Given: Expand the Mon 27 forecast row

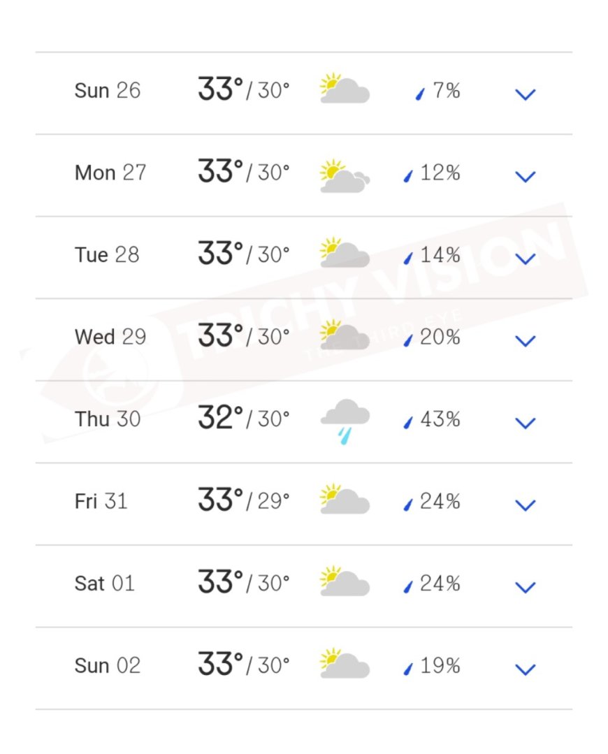Looking at the screenshot, I should (x=525, y=176).
